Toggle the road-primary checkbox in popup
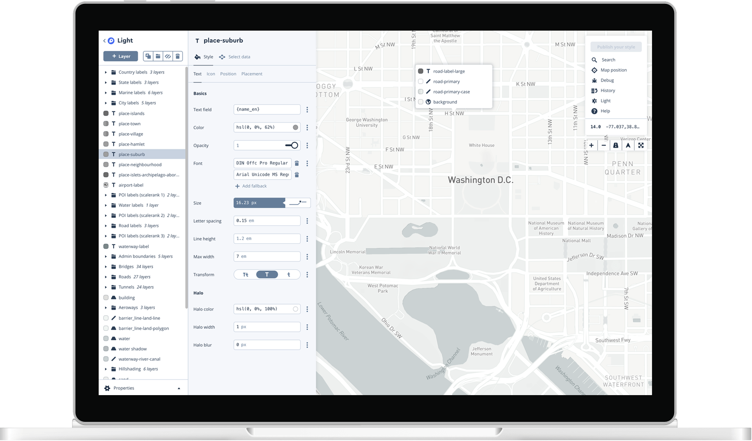 pyautogui.click(x=421, y=82)
